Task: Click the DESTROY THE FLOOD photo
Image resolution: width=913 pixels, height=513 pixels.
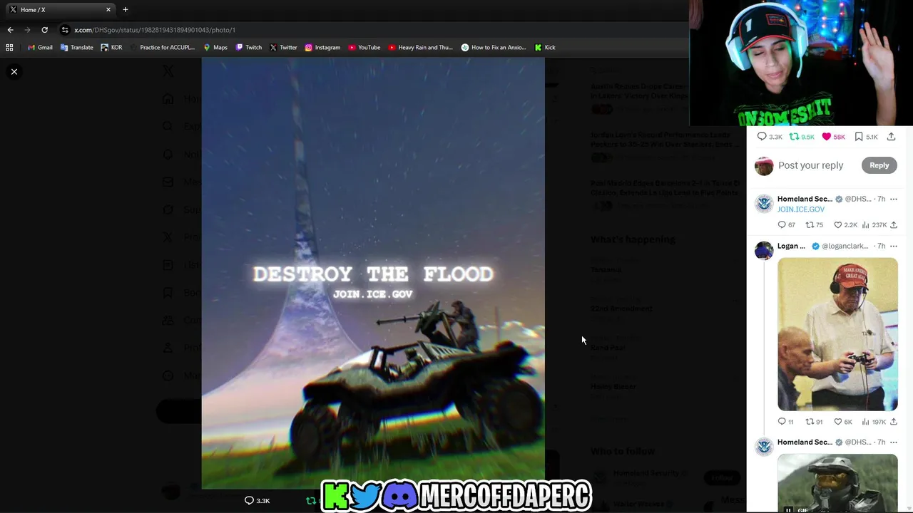Action: [373, 274]
